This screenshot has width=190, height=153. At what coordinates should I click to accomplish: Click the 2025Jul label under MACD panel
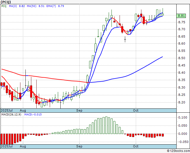pyautogui.click(x=6, y=147)
